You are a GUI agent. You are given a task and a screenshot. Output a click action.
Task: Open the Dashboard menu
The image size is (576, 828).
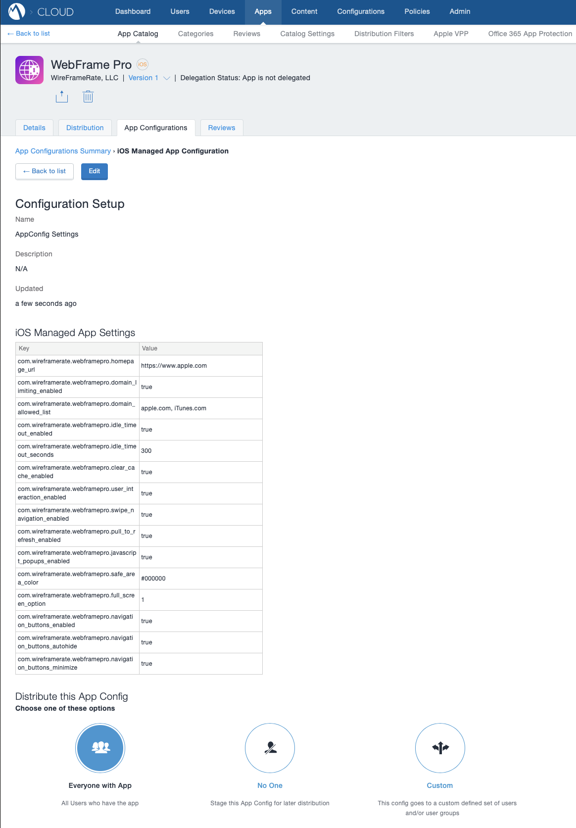pyautogui.click(x=133, y=11)
